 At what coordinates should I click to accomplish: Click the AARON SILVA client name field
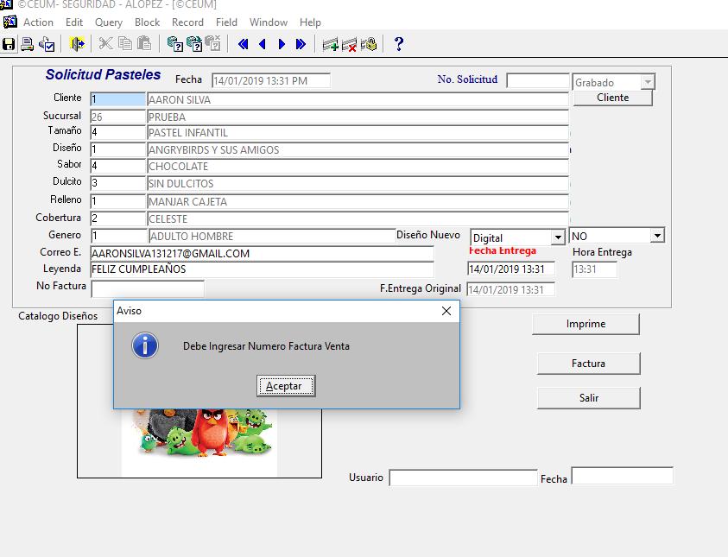click(358, 99)
